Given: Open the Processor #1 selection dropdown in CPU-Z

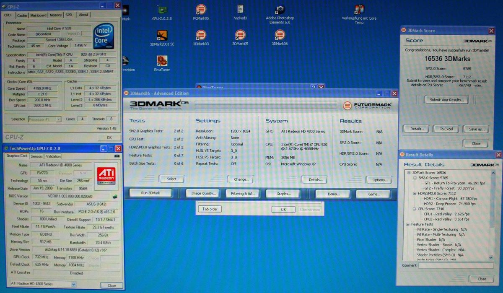Looking at the screenshot, I should (44, 119).
